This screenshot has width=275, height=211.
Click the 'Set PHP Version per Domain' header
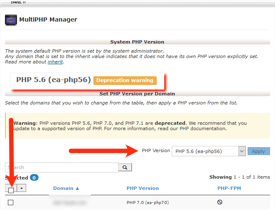(137, 94)
